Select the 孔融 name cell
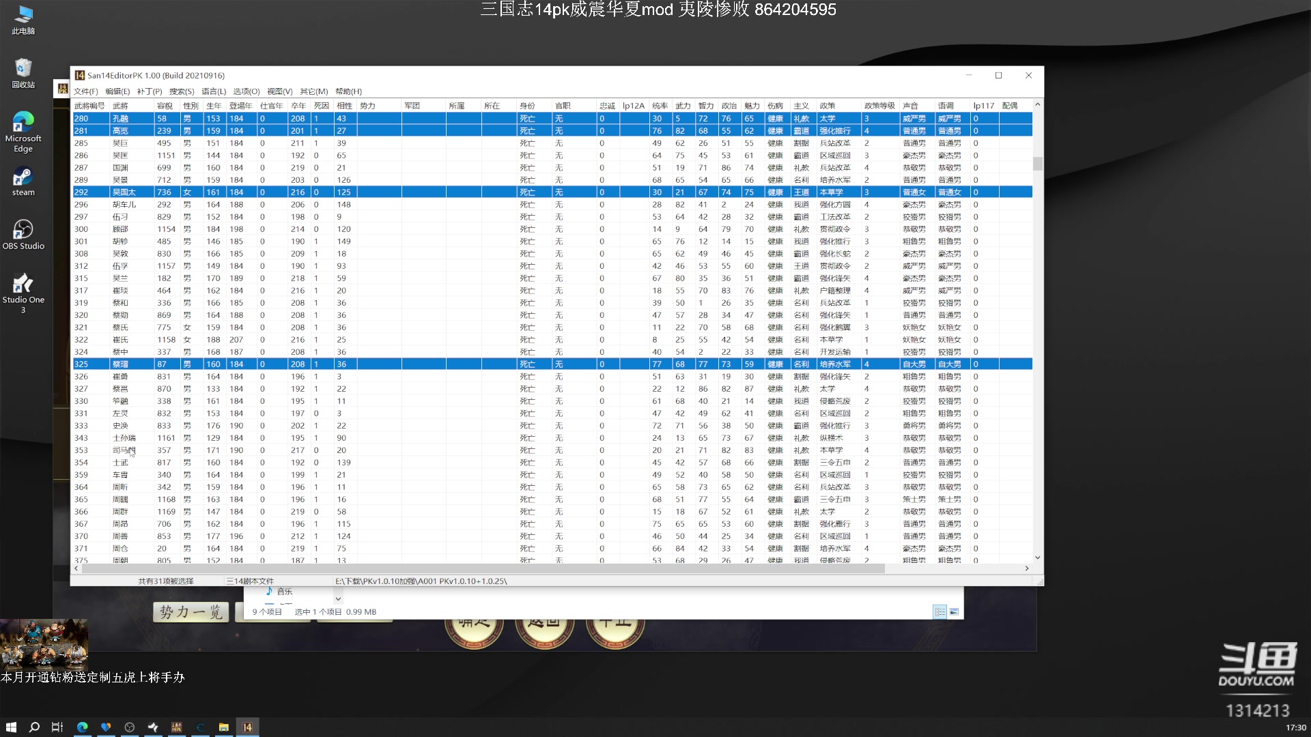The width and height of the screenshot is (1311, 737). click(x=132, y=119)
